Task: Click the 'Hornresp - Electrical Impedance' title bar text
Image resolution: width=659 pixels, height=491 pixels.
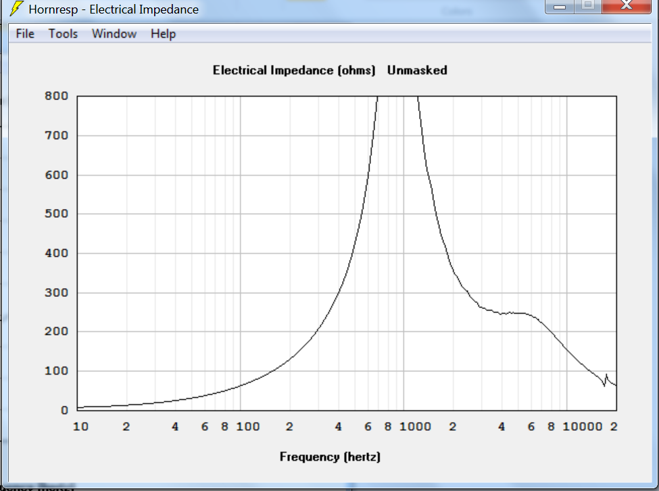Action: click(x=114, y=9)
